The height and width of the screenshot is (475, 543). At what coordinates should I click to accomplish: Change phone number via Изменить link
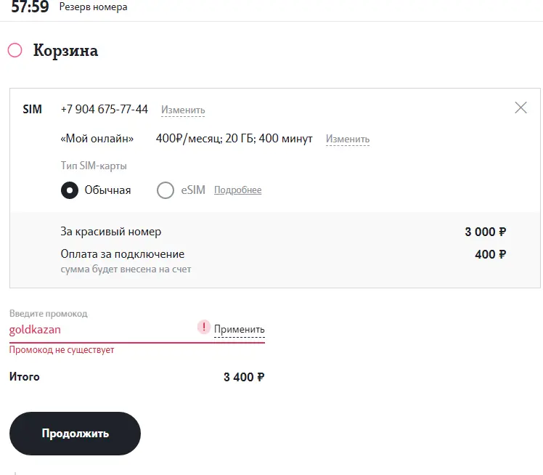click(183, 110)
